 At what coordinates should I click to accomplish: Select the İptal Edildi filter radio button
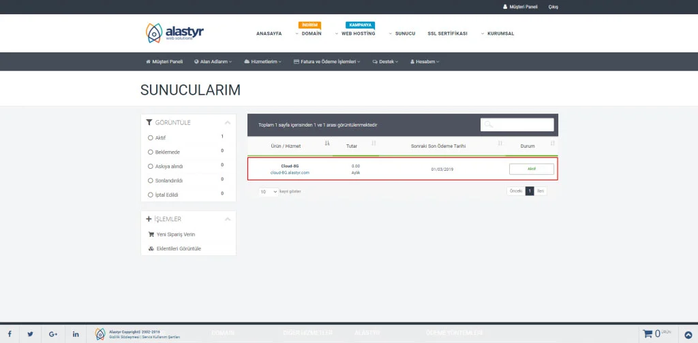(150, 195)
